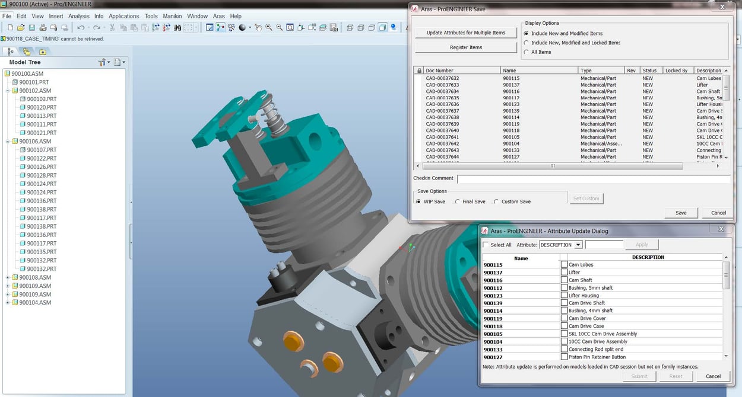742x397 pixels.
Task: Click the Update Attributes for Multiple Items button
Action: 466,32
